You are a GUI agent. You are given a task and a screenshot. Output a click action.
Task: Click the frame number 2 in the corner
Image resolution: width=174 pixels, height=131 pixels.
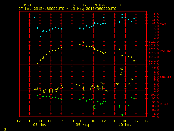point(5,129)
